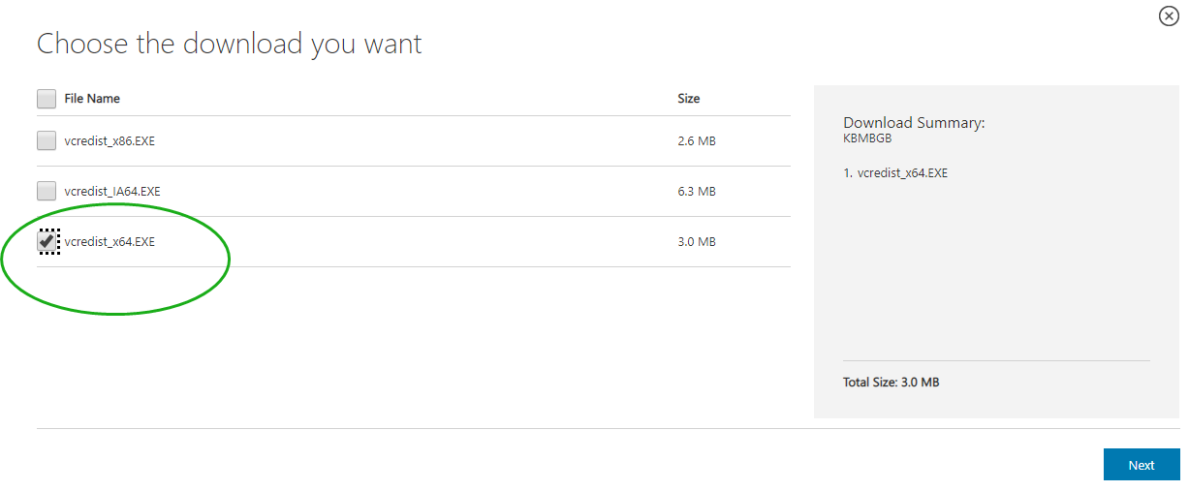Click the Next button
1189x491 pixels.
click(1142, 465)
